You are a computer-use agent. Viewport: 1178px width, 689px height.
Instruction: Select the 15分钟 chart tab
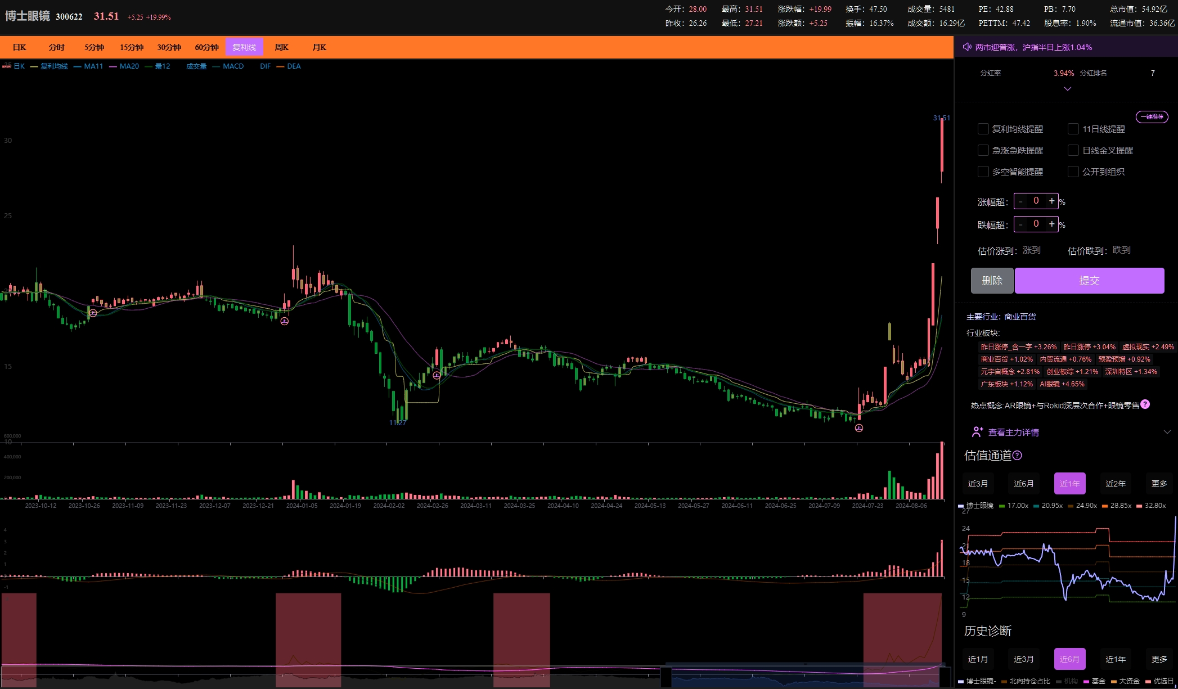tap(132, 47)
